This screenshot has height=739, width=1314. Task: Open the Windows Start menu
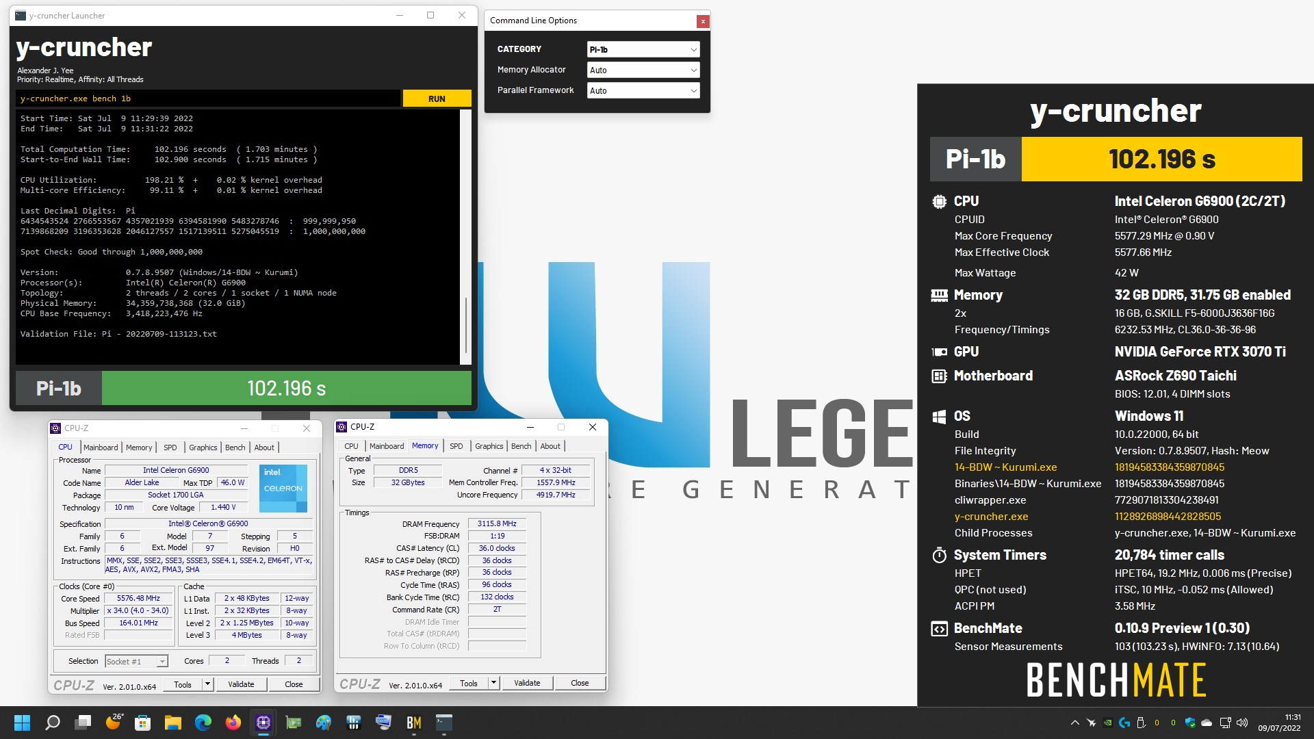coord(22,723)
